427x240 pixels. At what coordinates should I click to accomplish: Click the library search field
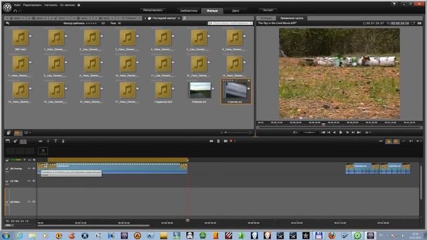click(230, 23)
